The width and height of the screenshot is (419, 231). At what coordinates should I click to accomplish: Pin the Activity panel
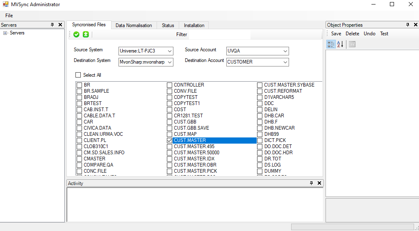[x=311, y=183]
